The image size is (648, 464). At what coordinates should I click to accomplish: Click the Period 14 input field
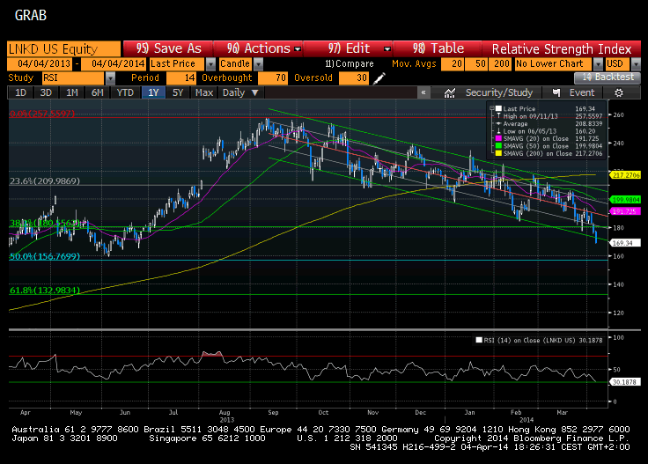(181, 78)
